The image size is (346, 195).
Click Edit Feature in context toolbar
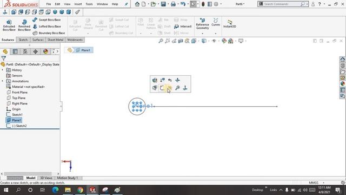155,80
